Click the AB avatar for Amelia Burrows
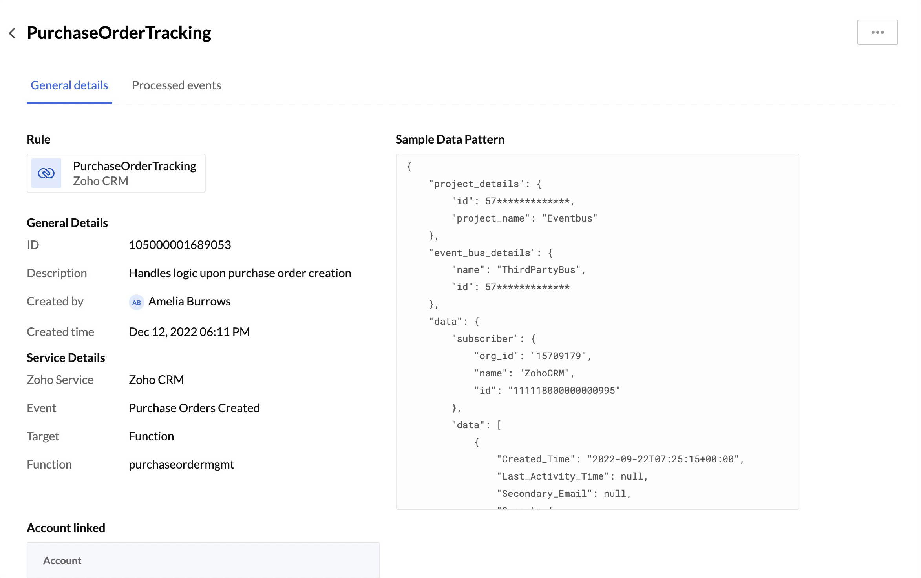Screen dimensions: 921x578 tap(136, 302)
